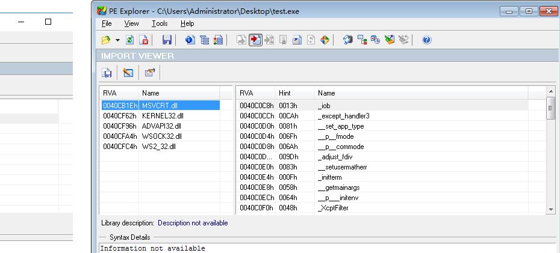Click 'Description not available' library description text
This screenshot has width=560, height=253.
click(x=193, y=223)
